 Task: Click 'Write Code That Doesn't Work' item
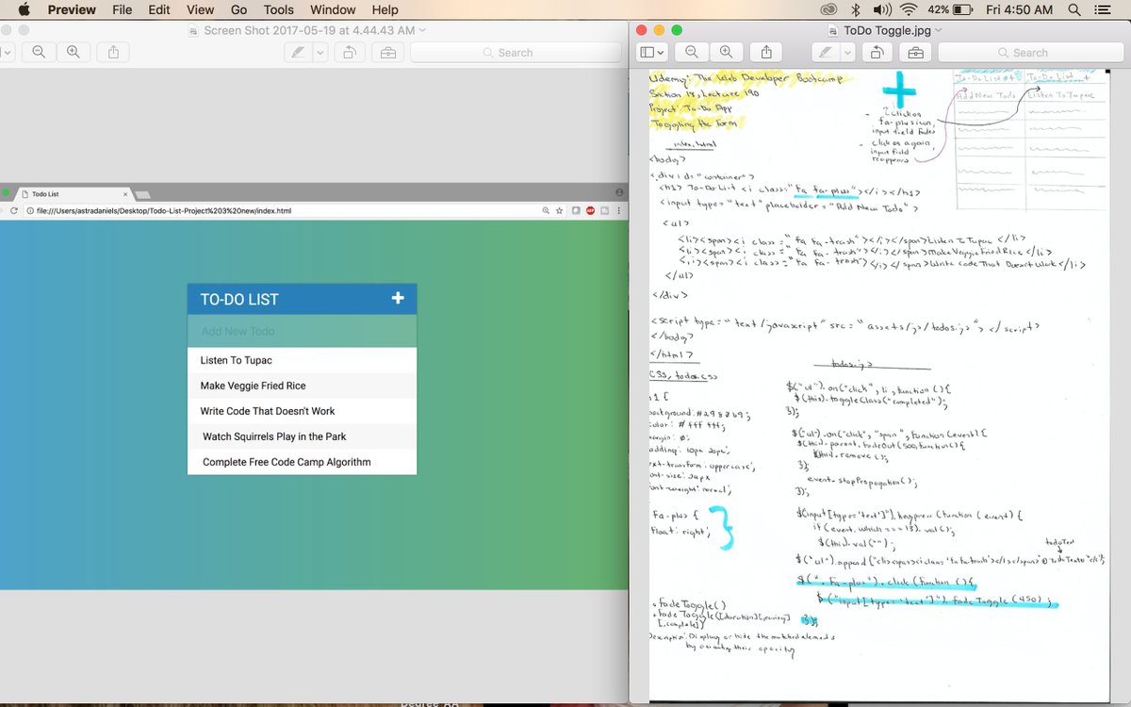(302, 411)
